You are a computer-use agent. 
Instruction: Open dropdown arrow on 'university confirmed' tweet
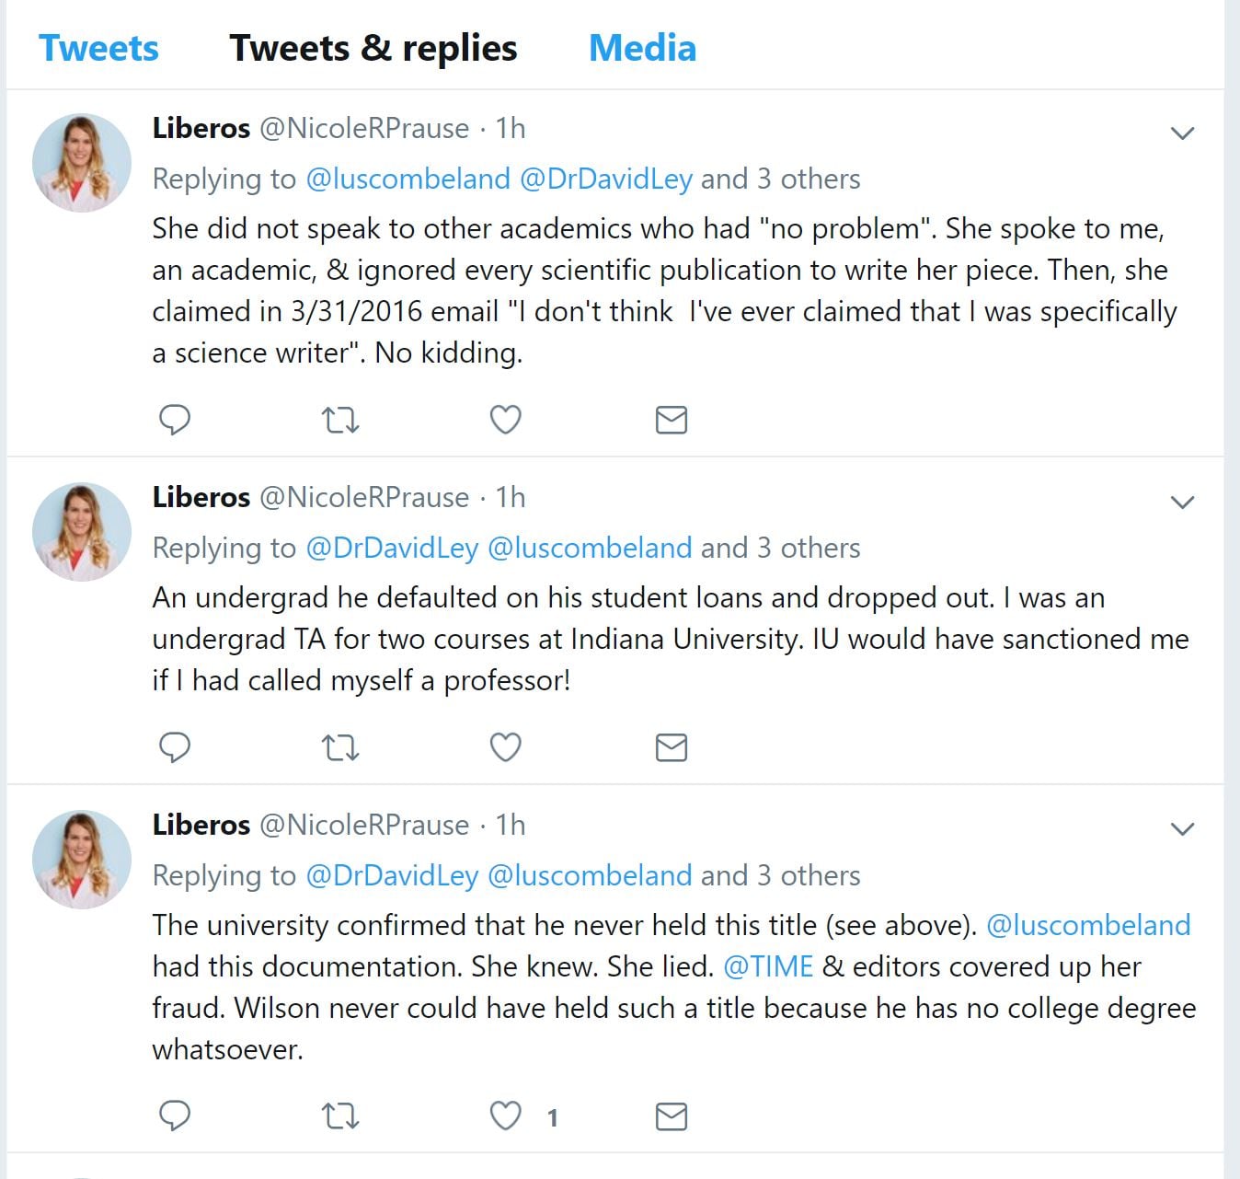click(x=1182, y=829)
